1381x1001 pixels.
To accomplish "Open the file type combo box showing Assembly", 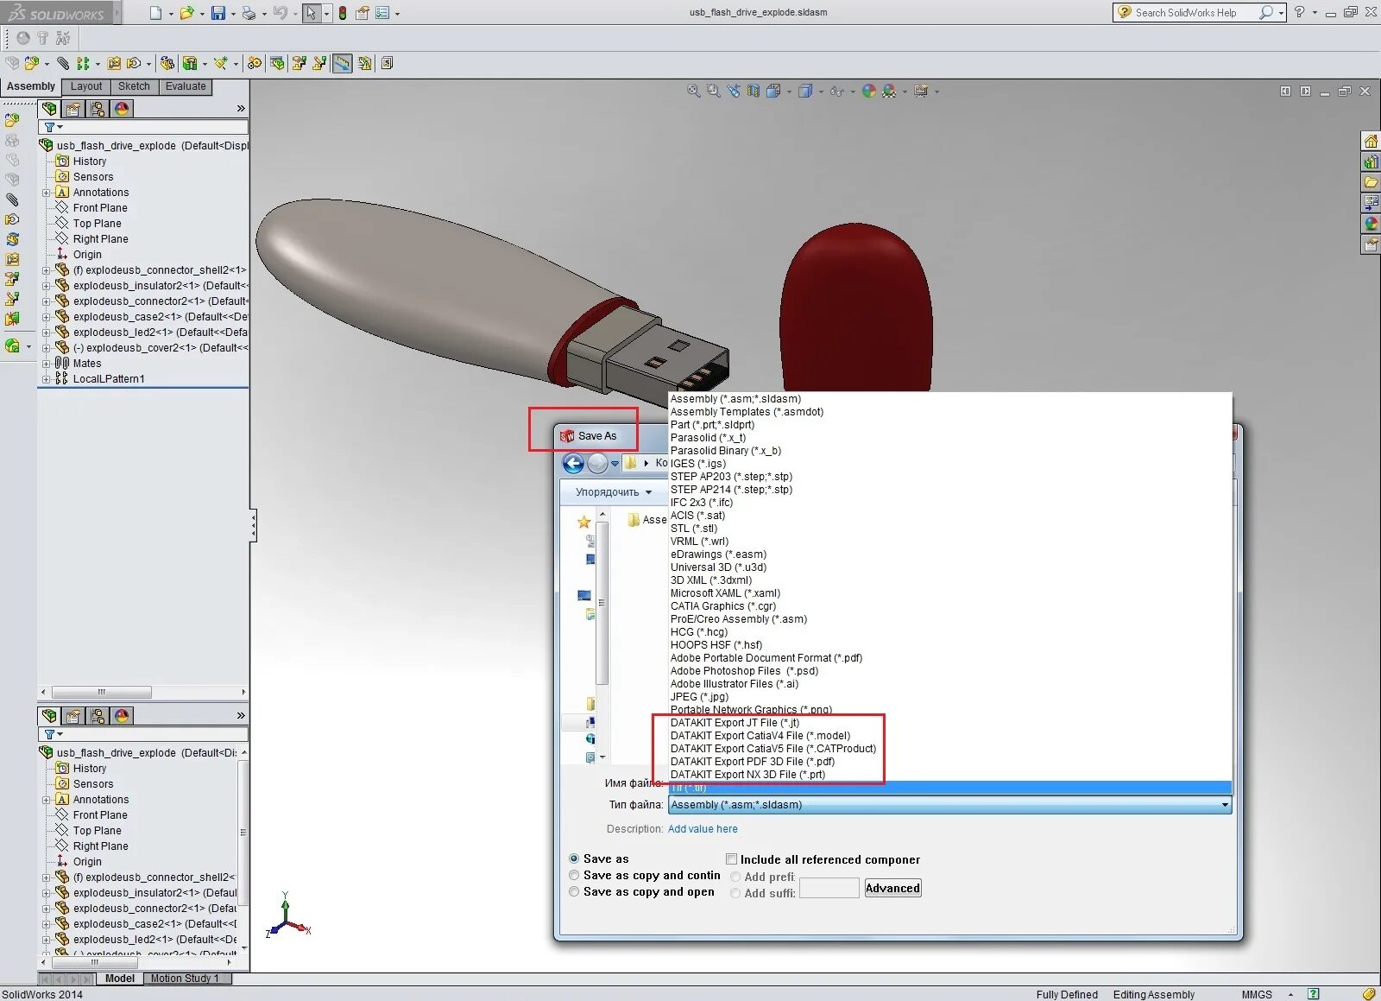I will point(949,805).
